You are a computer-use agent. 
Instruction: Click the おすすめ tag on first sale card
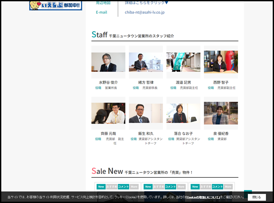(112, 187)
